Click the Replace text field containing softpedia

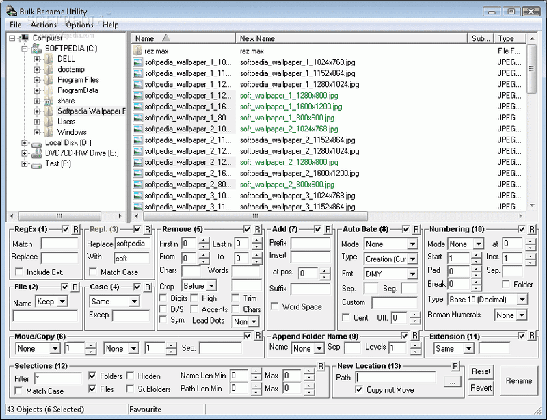[132, 244]
